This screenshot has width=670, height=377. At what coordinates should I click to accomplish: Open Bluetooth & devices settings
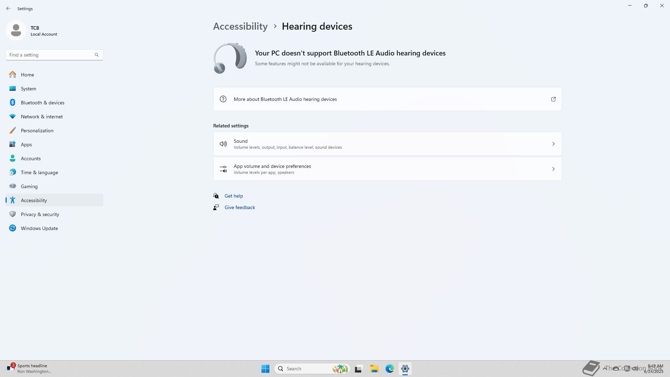coord(42,103)
